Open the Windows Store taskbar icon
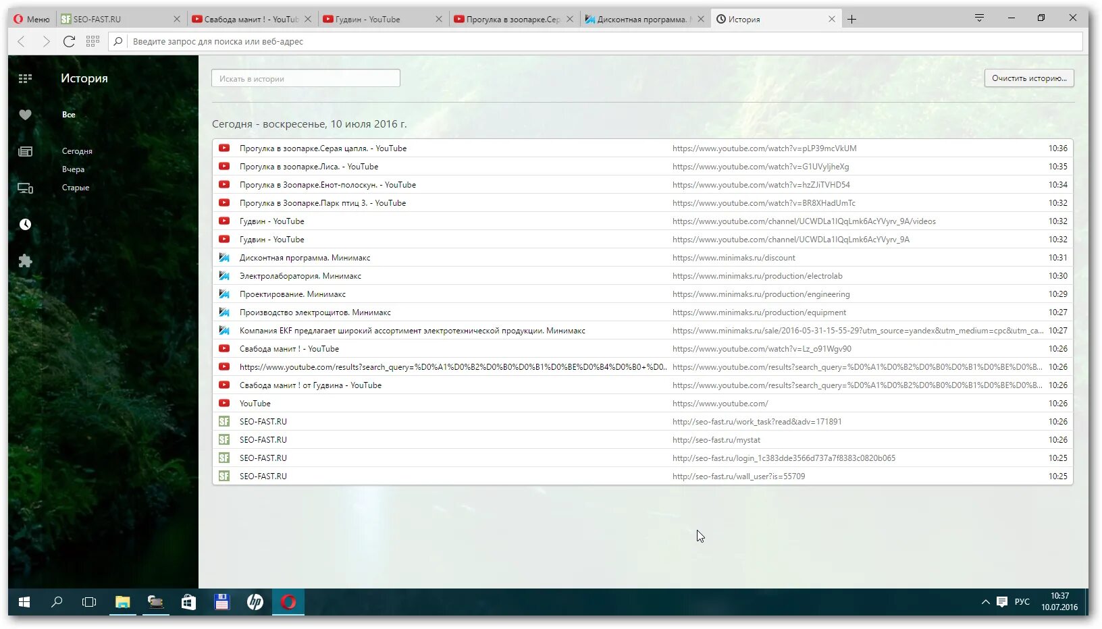Screen dimensions: 1102x629 click(x=188, y=602)
